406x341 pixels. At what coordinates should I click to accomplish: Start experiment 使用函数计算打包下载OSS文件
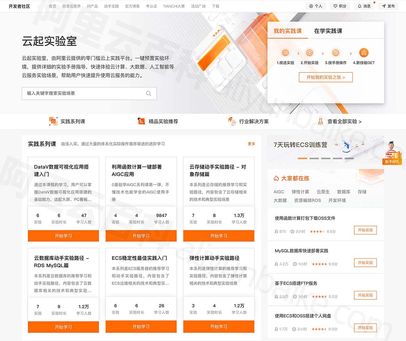365,230
